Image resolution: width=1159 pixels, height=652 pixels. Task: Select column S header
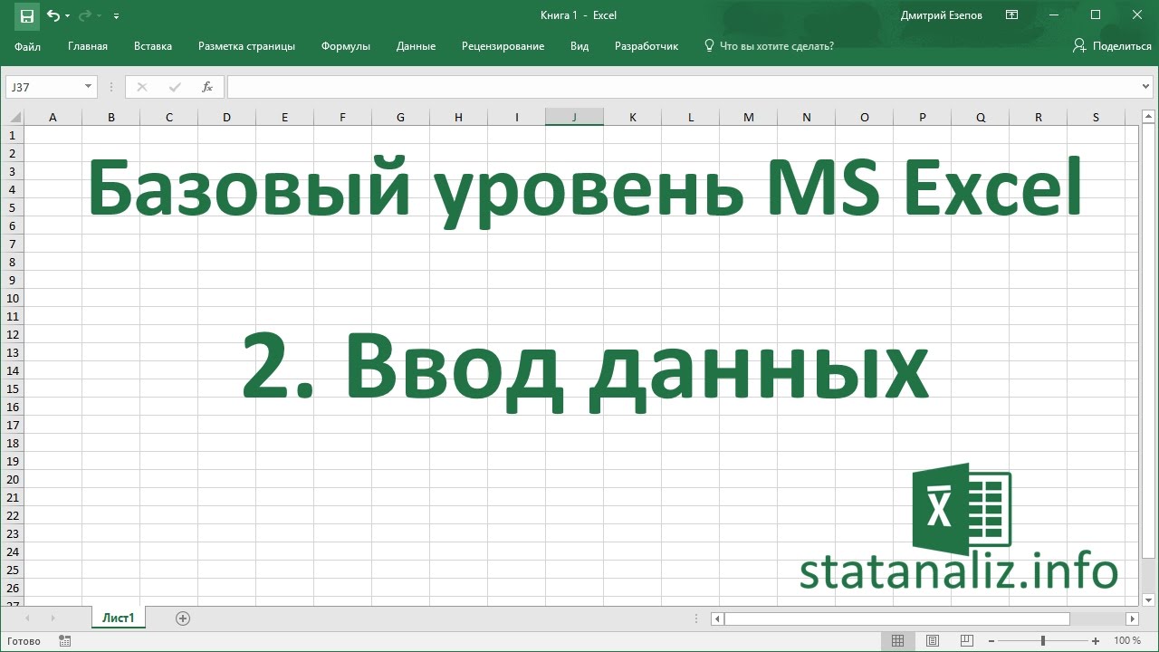[x=1096, y=117]
